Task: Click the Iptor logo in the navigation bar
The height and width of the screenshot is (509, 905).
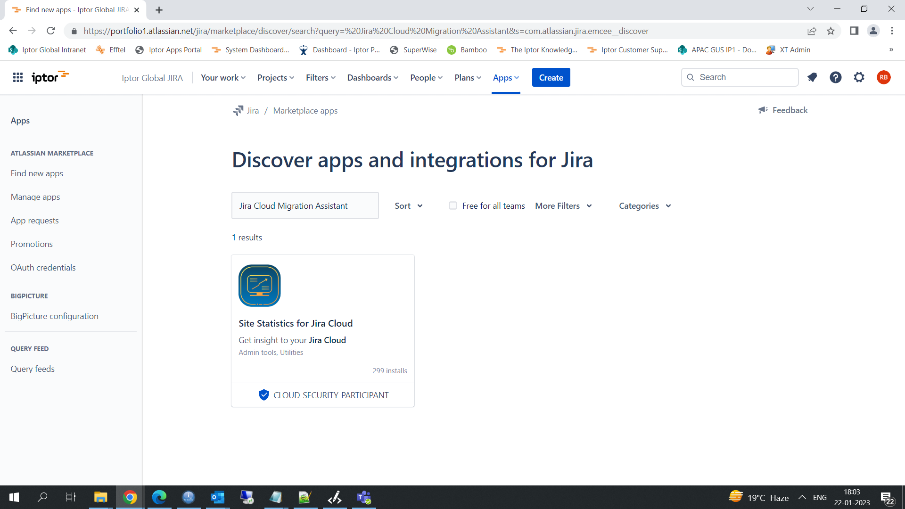Action: point(49,77)
